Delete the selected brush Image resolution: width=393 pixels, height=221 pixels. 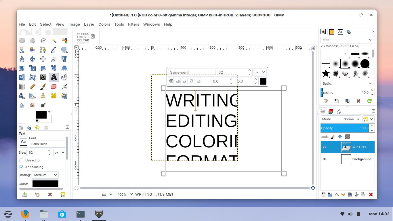(x=358, y=101)
